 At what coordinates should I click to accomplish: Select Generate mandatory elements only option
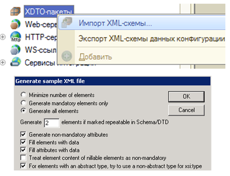click(23, 103)
